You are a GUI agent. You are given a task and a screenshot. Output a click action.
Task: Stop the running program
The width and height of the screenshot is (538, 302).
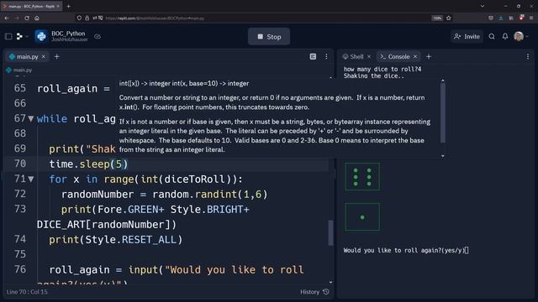pyautogui.click(x=269, y=37)
